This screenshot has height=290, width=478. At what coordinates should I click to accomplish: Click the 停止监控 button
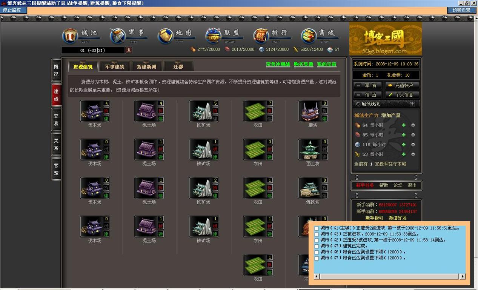click(x=14, y=10)
